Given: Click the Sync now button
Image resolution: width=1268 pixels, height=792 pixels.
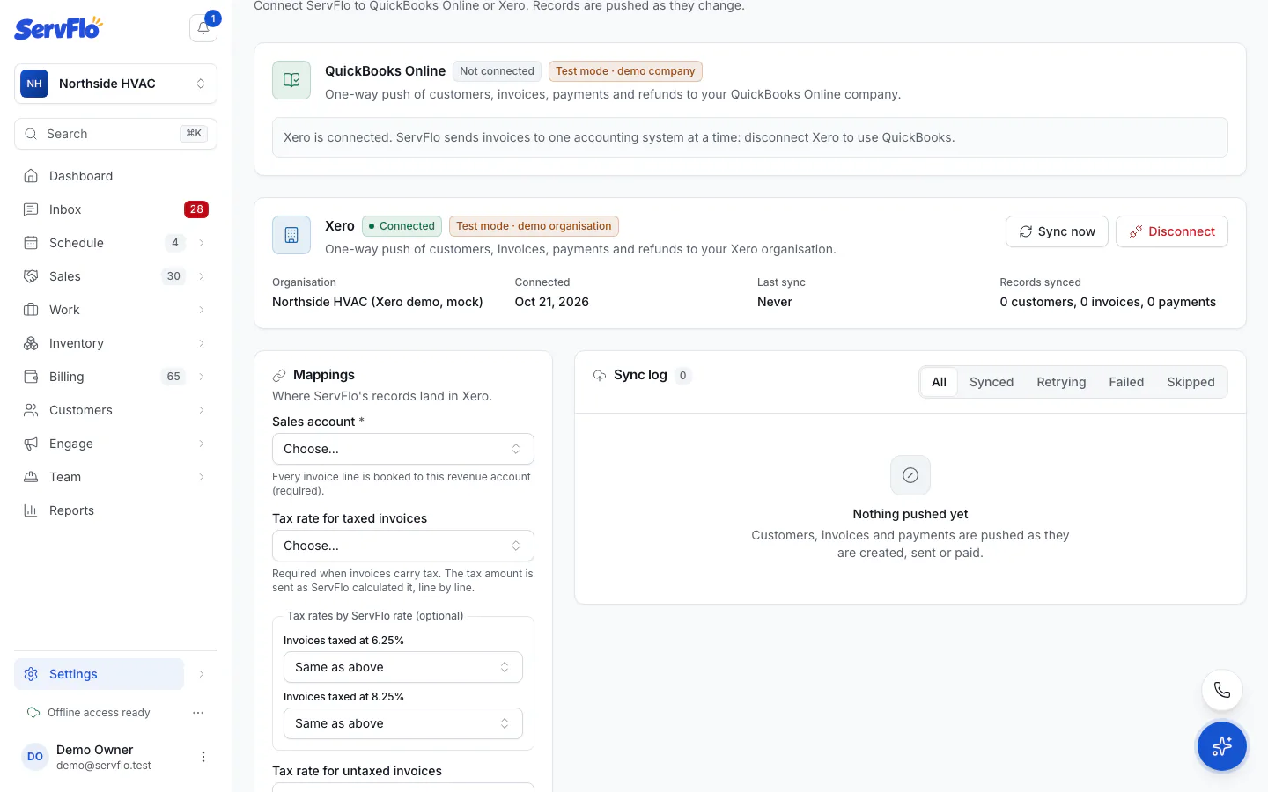Looking at the screenshot, I should pyautogui.click(x=1057, y=231).
